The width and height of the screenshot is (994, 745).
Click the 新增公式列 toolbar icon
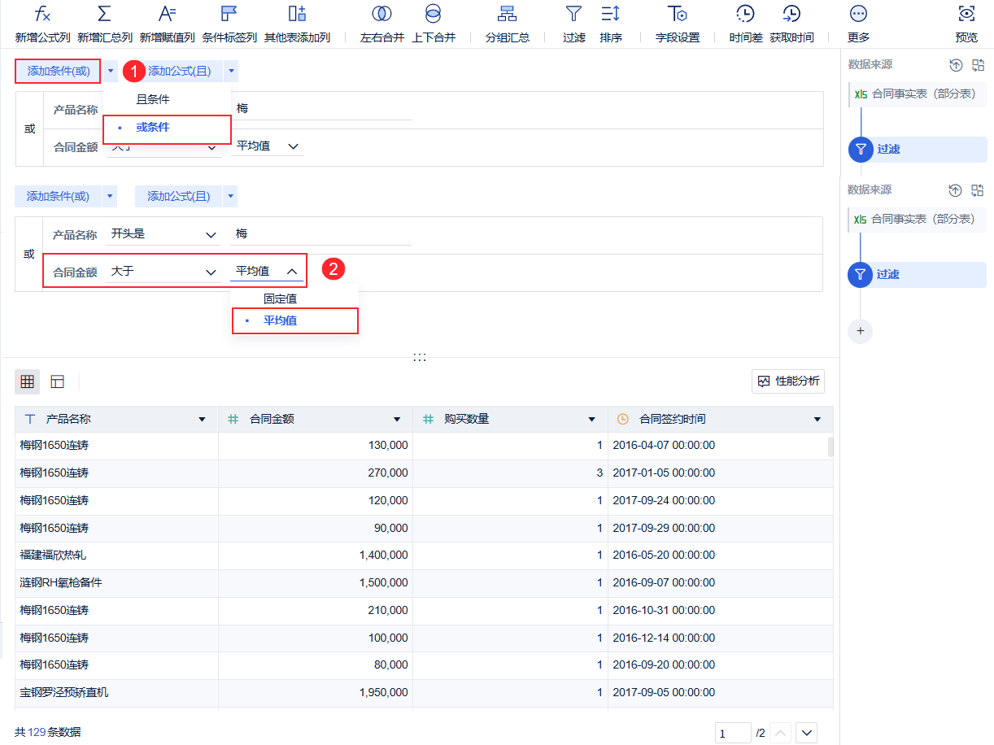tap(42, 14)
